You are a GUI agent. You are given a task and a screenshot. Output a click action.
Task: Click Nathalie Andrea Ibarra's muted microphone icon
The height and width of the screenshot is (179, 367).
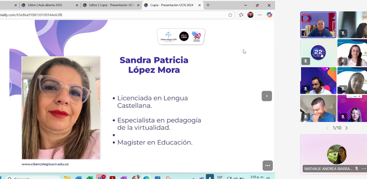coord(357,169)
